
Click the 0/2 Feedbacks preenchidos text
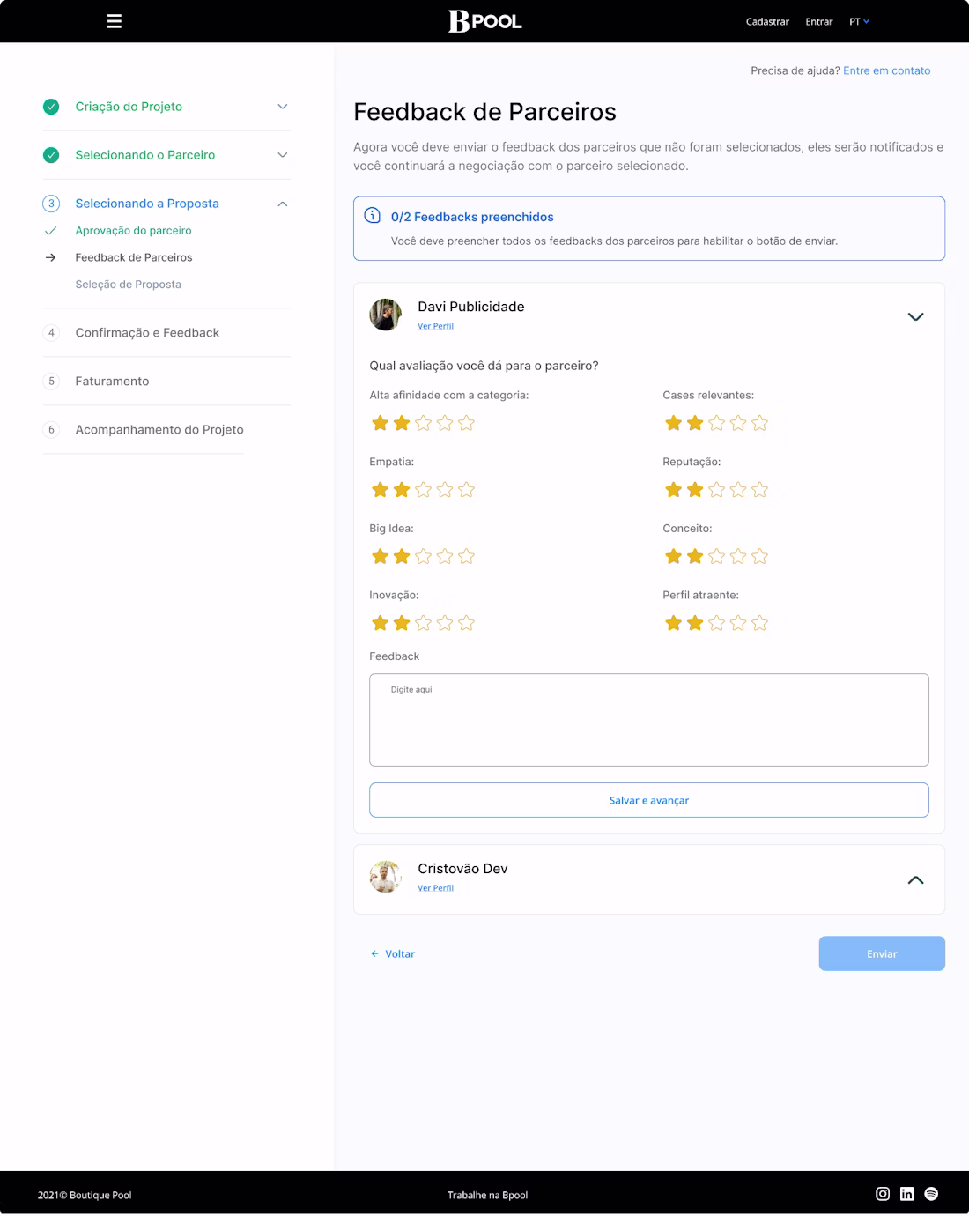pos(472,217)
